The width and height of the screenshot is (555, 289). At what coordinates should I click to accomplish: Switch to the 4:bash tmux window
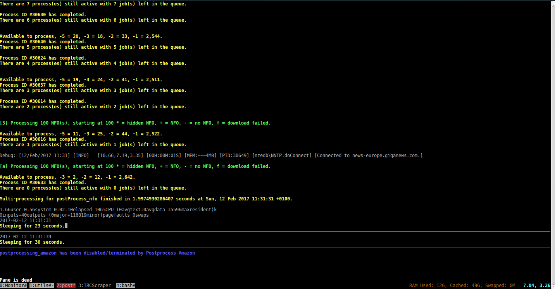(126, 286)
